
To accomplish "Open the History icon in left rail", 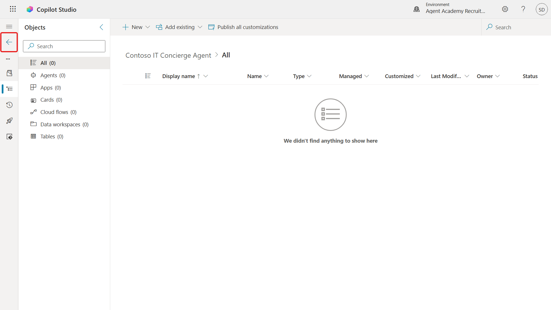I will click(9, 105).
